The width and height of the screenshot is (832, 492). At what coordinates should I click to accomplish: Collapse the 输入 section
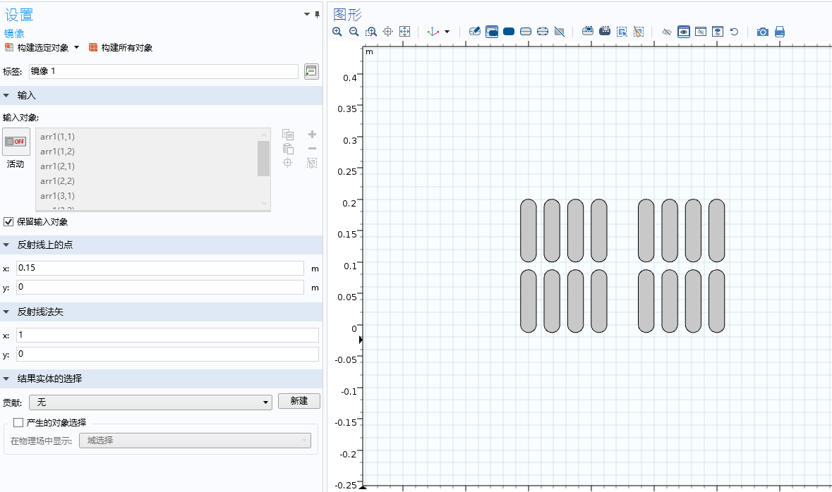(x=6, y=95)
